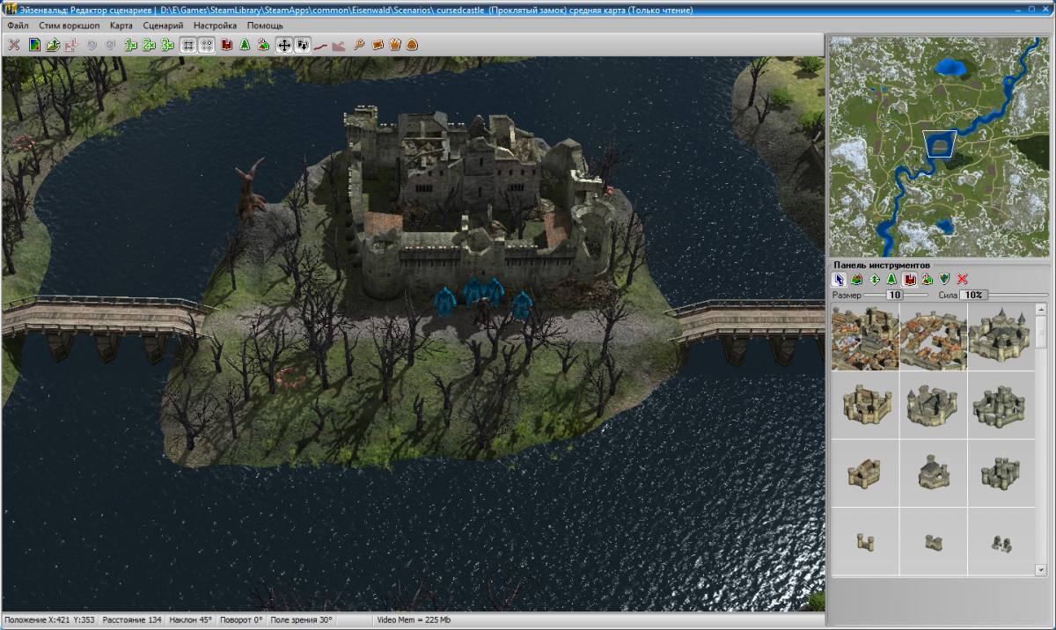The height and width of the screenshot is (630, 1056).
Task: Click the green tree icon in the top toolbar
Action: [x=245, y=45]
